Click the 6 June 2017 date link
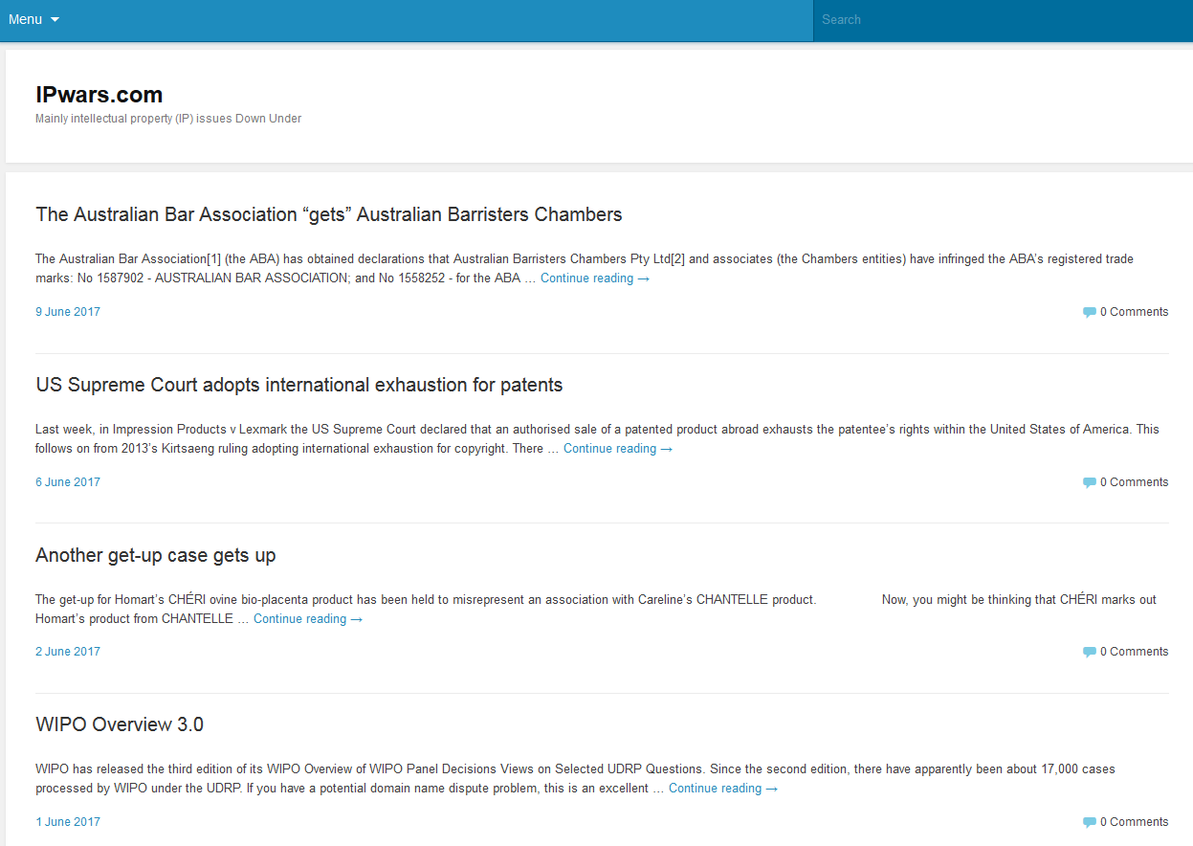The width and height of the screenshot is (1193, 846). (x=68, y=482)
